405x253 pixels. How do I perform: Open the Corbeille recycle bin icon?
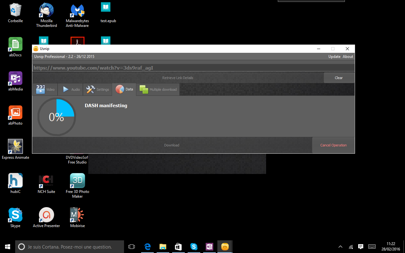pos(16,13)
